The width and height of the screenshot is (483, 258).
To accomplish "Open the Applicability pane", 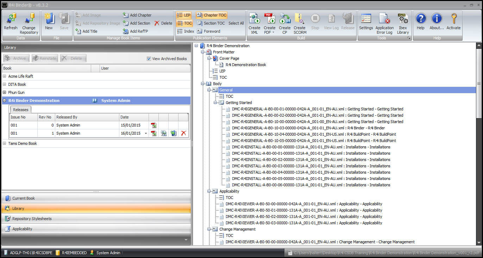I will (x=96, y=229).
